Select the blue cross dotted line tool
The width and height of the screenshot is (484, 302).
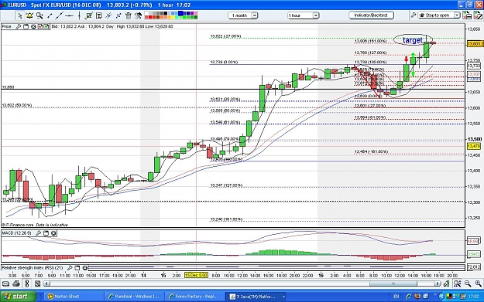118,15
